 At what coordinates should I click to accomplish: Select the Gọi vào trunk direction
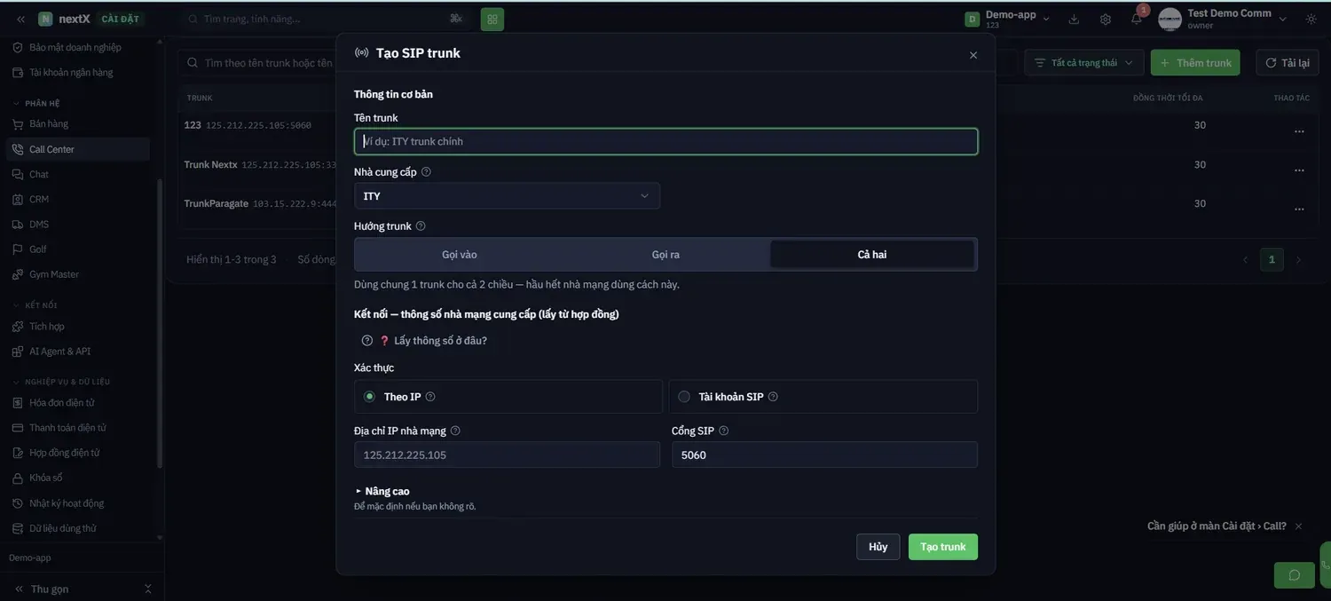click(460, 255)
